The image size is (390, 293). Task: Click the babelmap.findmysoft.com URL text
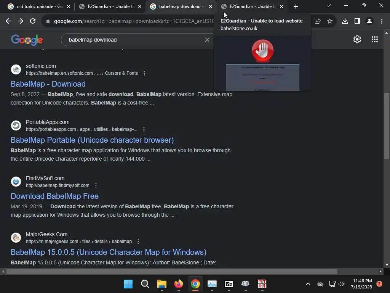58,185
